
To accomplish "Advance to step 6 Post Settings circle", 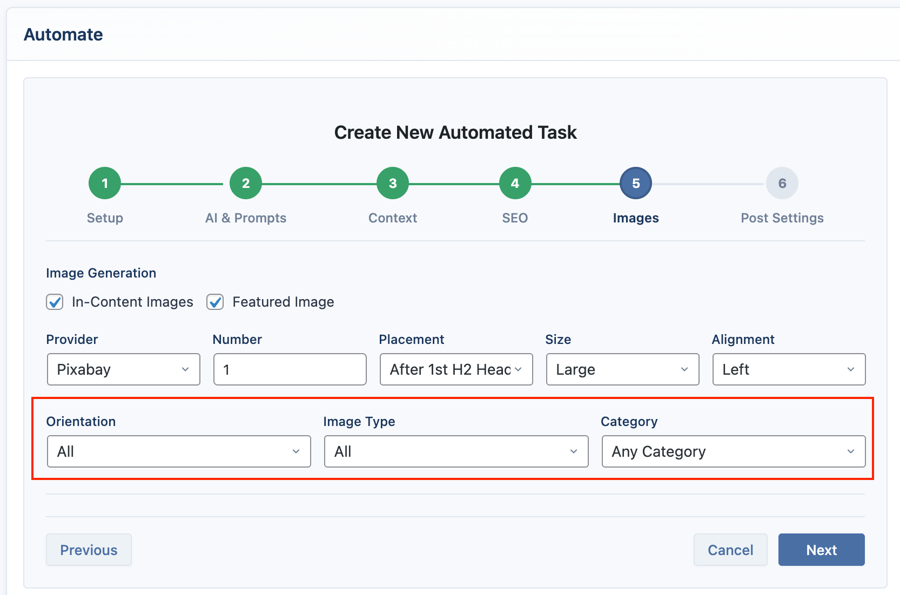I will [x=782, y=184].
